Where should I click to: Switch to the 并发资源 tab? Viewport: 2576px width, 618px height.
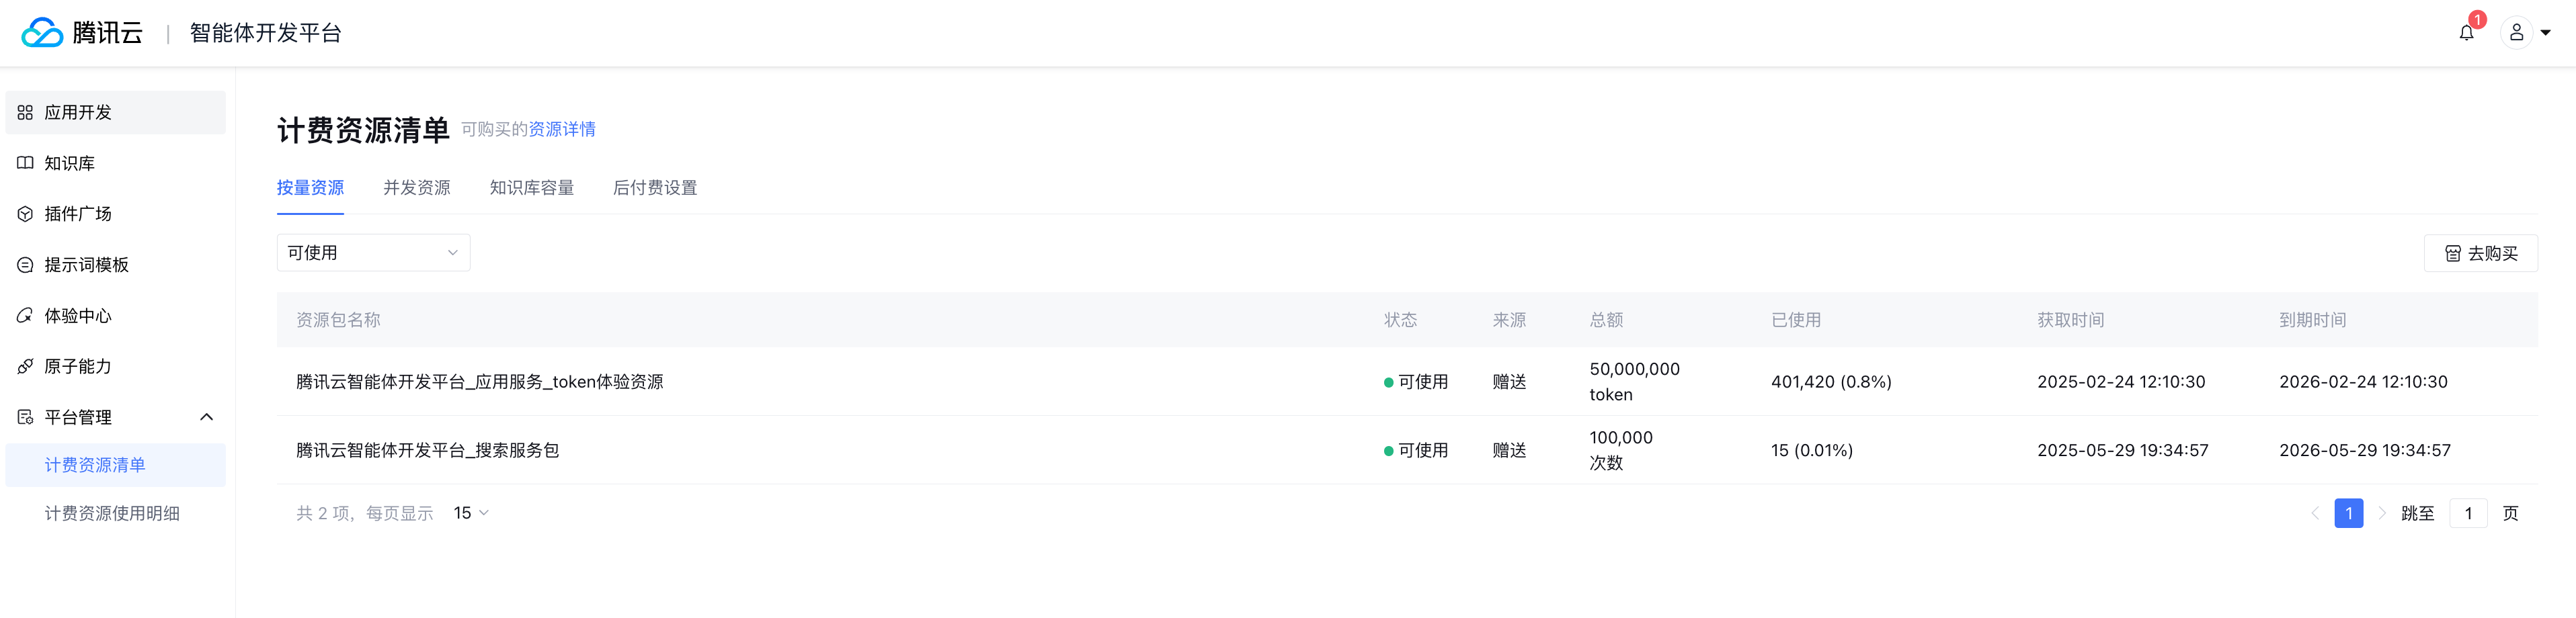point(416,188)
